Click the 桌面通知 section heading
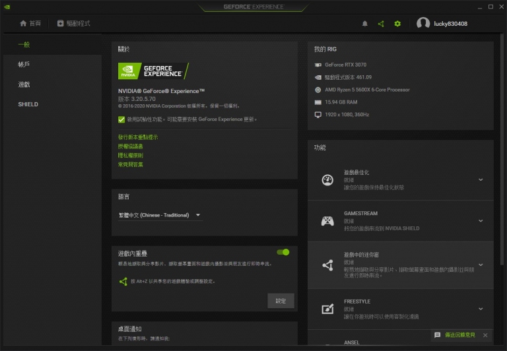 pyautogui.click(x=129, y=329)
